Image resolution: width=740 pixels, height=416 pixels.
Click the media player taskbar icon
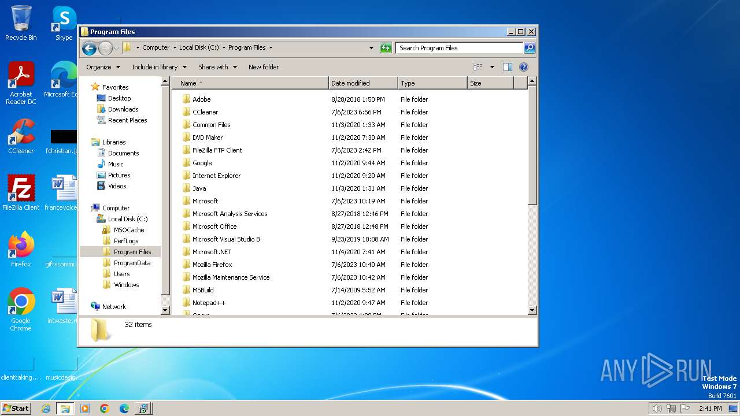[x=85, y=408]
